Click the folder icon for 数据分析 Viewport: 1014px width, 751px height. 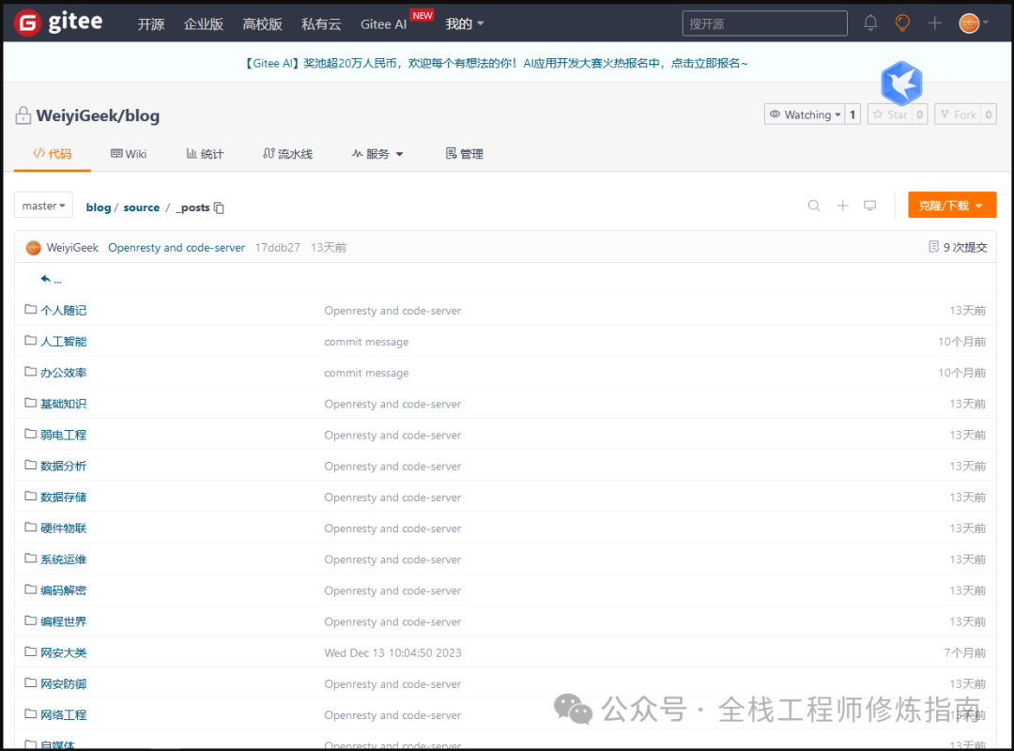[30, 465]
